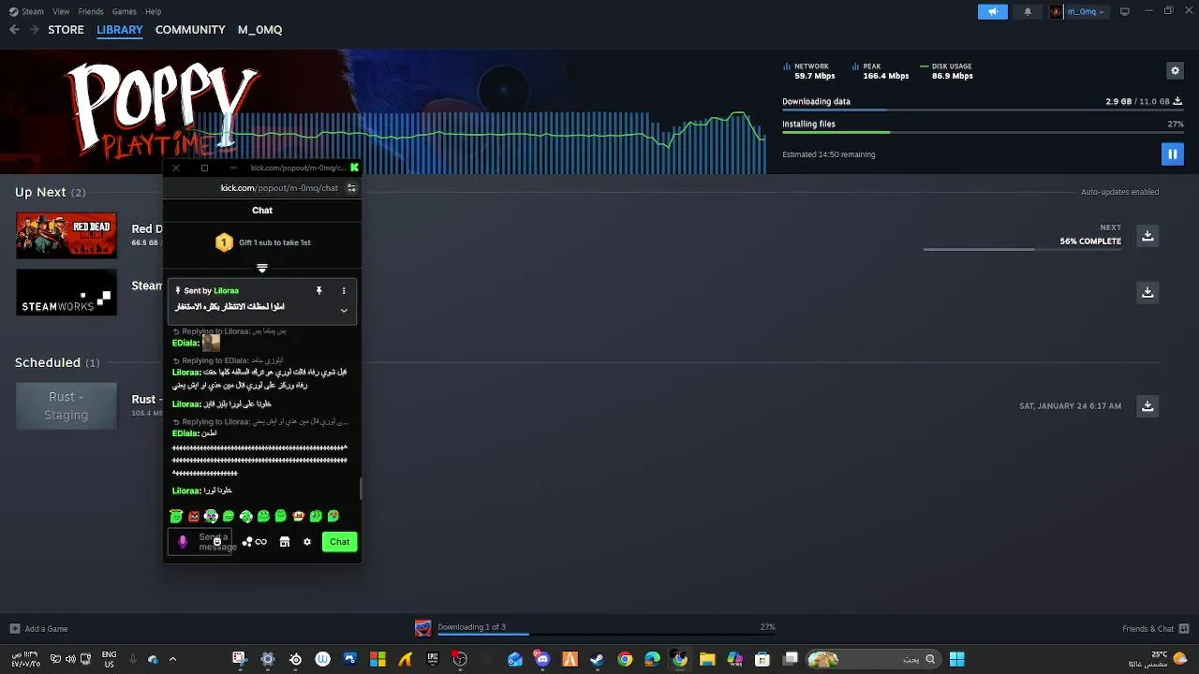Click the Windows Start button
1199x674 pixels.
pos(956,659)
